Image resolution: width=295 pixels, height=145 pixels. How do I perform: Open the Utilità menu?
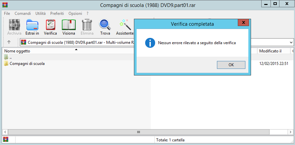(x=40, y=14)
